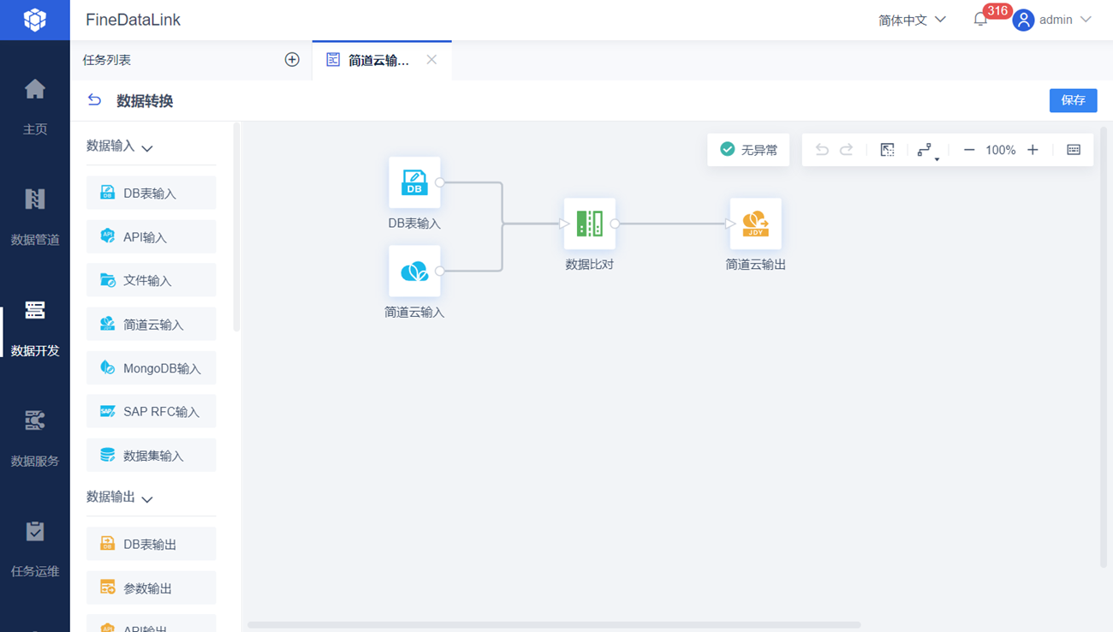Click the fit-to-canvas icon in the toolbar
This screenshot has height=632, width=1113.
(x=888, y=150)
